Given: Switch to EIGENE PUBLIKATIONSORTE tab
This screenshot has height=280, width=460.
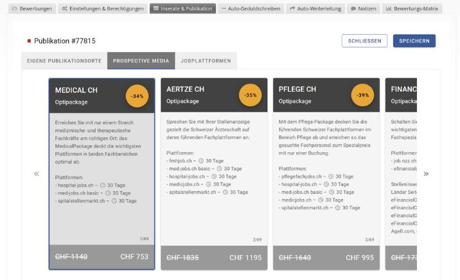Looking at the screenshot, I should (x=64, y=61).
